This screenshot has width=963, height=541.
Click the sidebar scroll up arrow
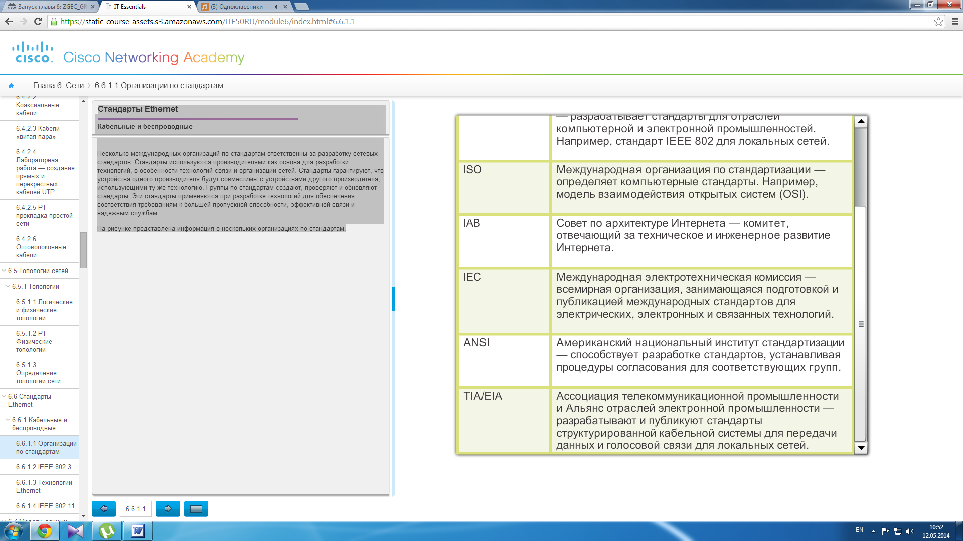click(x=83, y=101)
